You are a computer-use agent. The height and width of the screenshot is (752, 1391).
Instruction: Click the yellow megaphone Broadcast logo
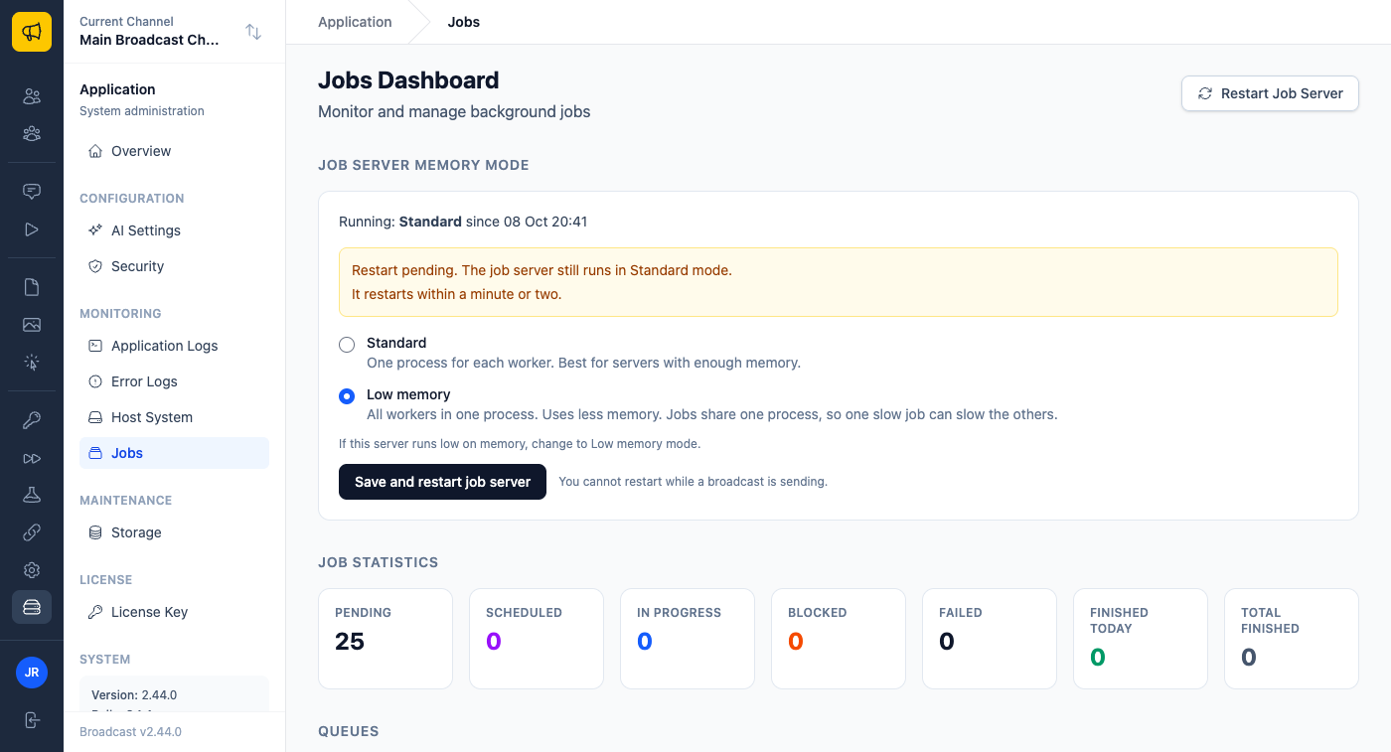tap(32, 32)
